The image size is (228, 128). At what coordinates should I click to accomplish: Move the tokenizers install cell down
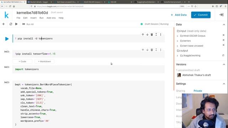pyautogui.click(x=147, y=34)
